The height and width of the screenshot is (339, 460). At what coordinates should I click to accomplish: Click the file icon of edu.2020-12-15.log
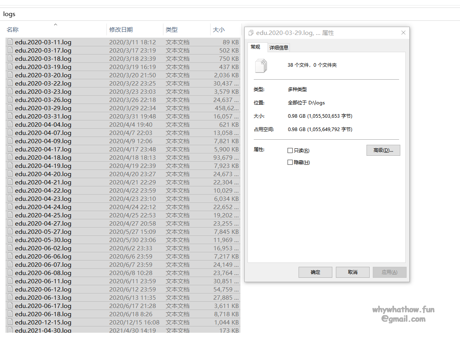coord(10,322)
